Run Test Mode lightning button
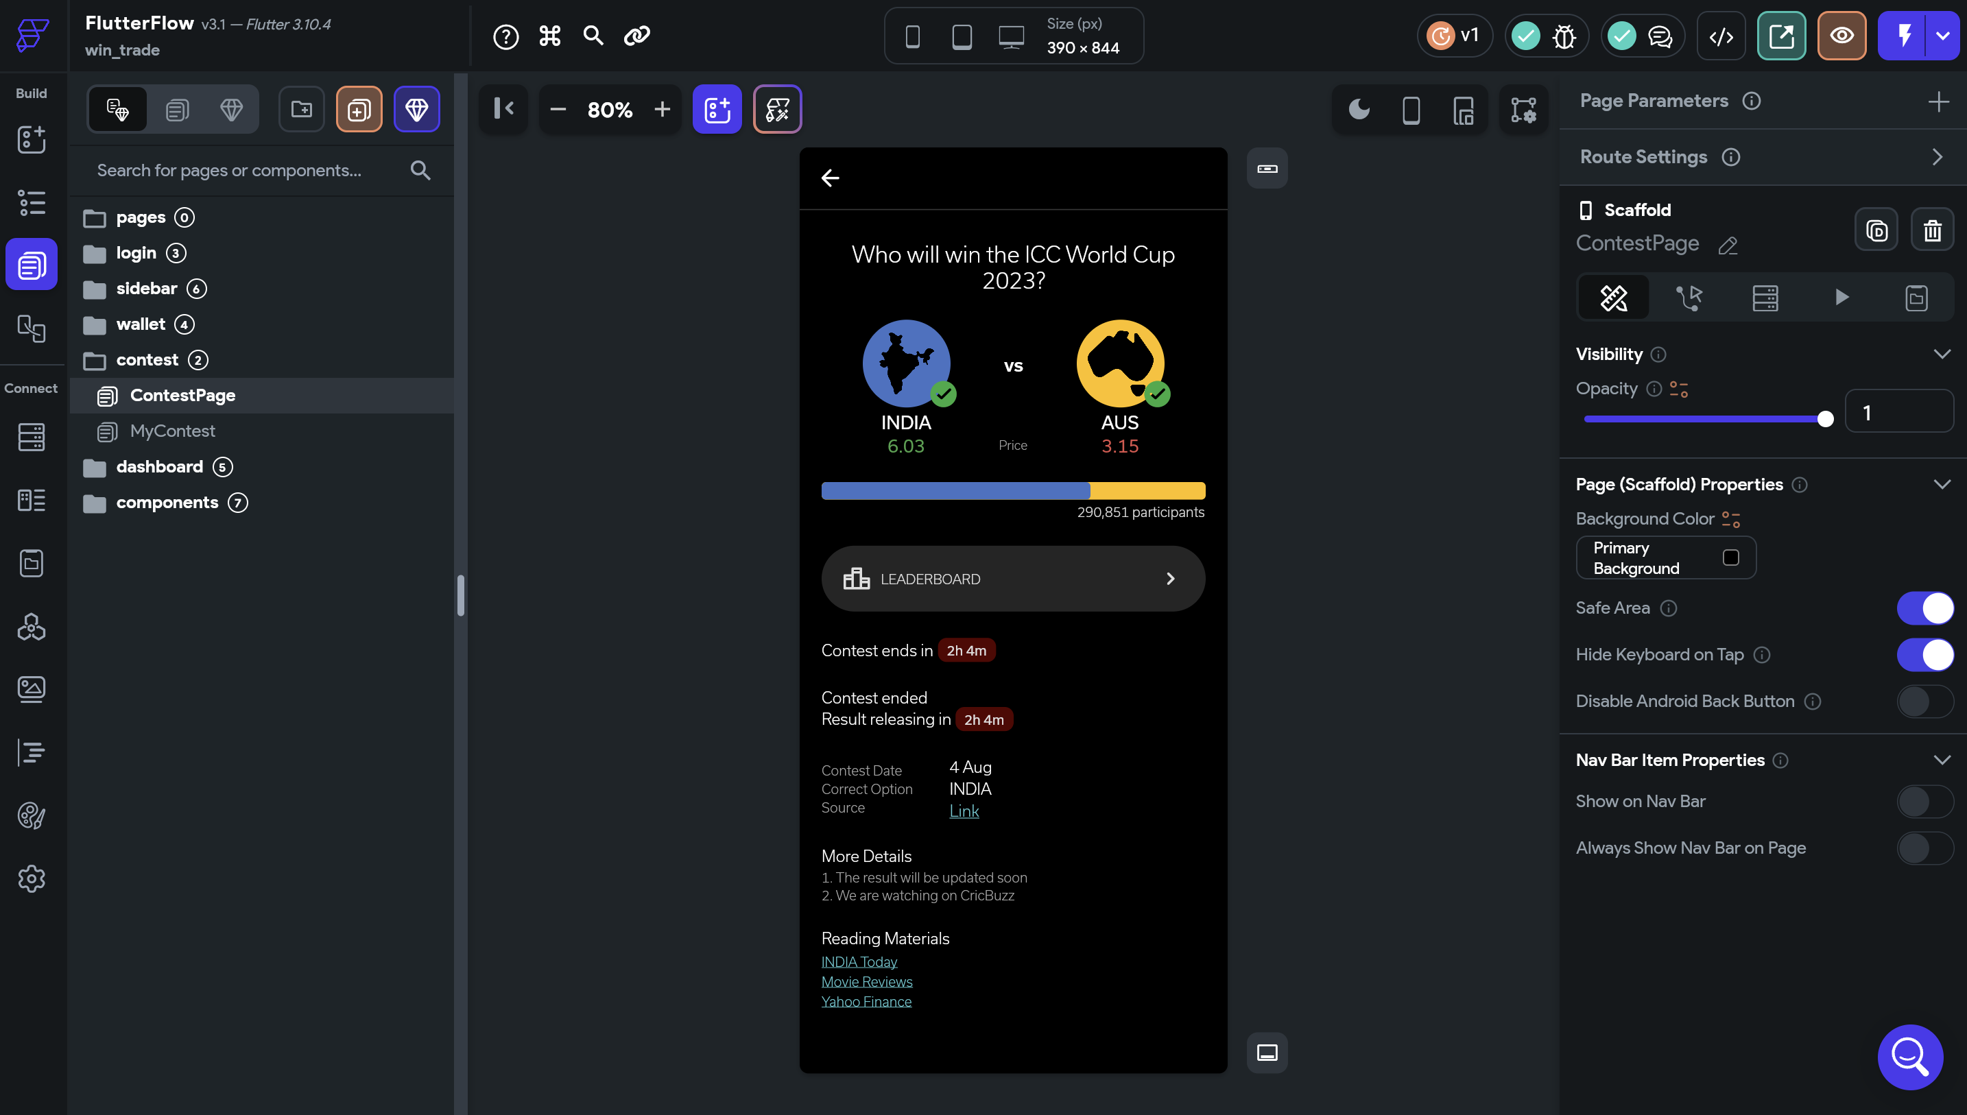Image resolution: width=1967 pixels, height=1115 pixels. 1903,36
